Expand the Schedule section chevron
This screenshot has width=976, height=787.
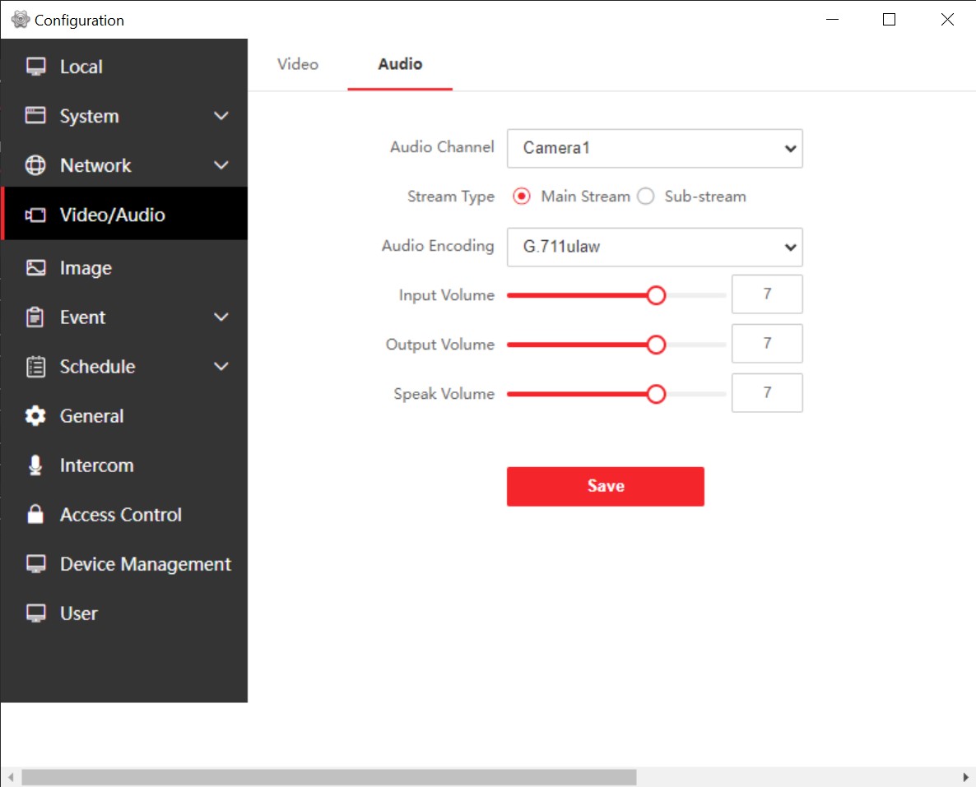point(221,366)
